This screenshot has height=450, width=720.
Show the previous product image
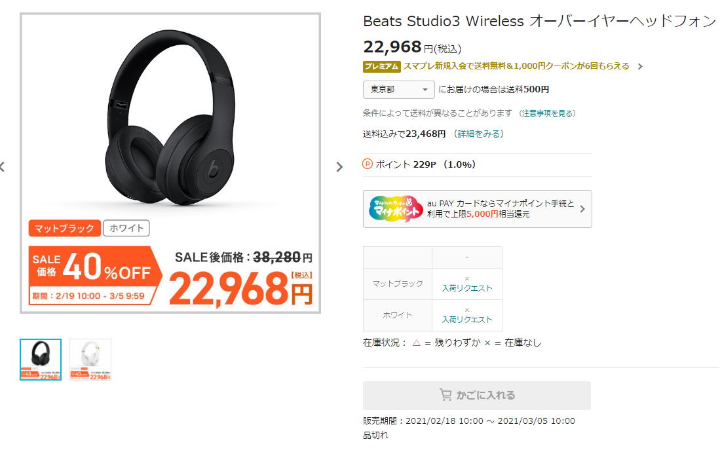tap(3, 166)
